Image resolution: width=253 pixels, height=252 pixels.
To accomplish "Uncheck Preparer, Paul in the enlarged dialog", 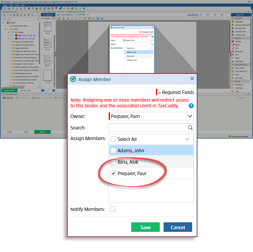I will 113,173.
